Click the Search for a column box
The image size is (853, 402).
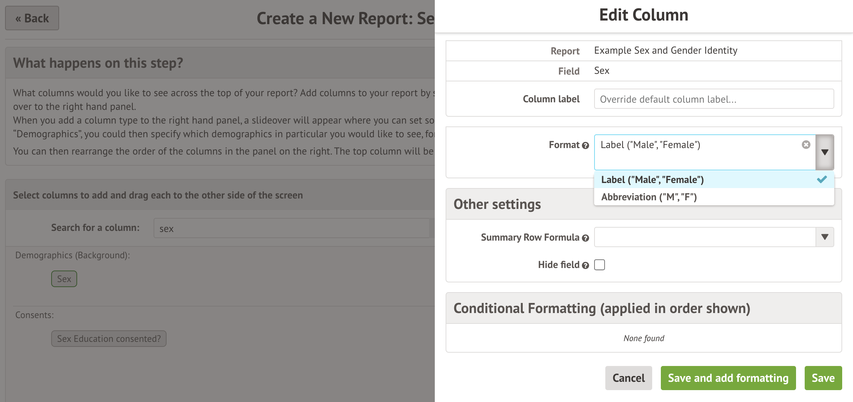292,228
